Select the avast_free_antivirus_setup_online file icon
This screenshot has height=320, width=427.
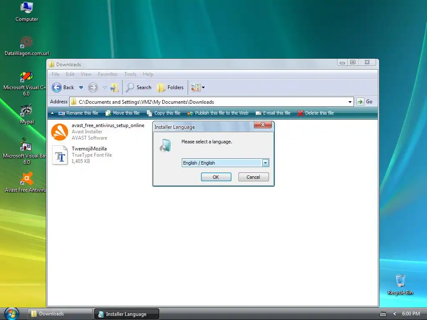(60, 132)
